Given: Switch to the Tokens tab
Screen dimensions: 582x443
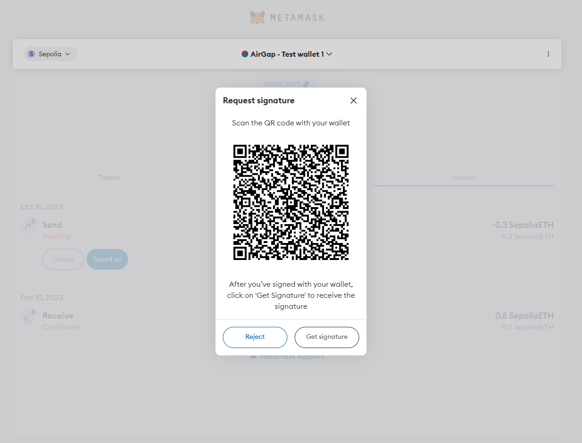Looking at the screenshot, I should (109, 177).
